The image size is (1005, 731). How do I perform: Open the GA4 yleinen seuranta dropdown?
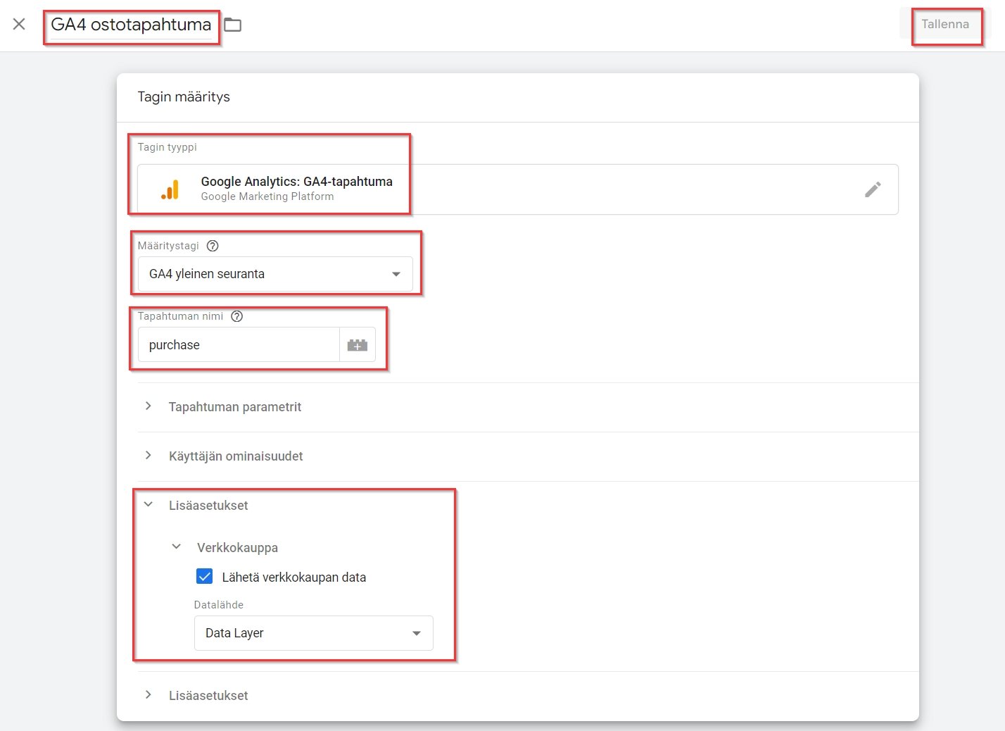click(x=275, y=274)
